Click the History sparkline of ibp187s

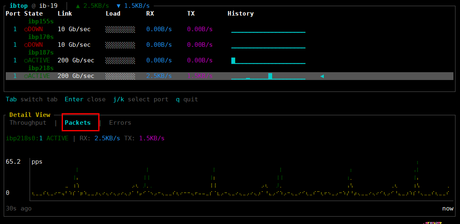268,61
